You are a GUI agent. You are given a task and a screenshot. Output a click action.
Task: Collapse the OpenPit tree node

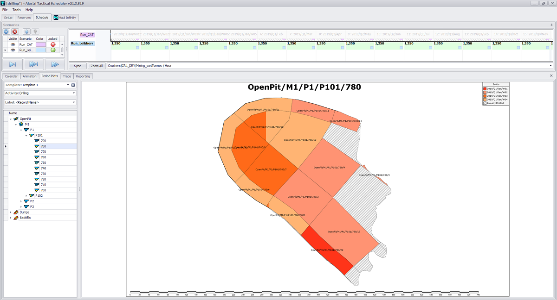[x=11, y=119]
